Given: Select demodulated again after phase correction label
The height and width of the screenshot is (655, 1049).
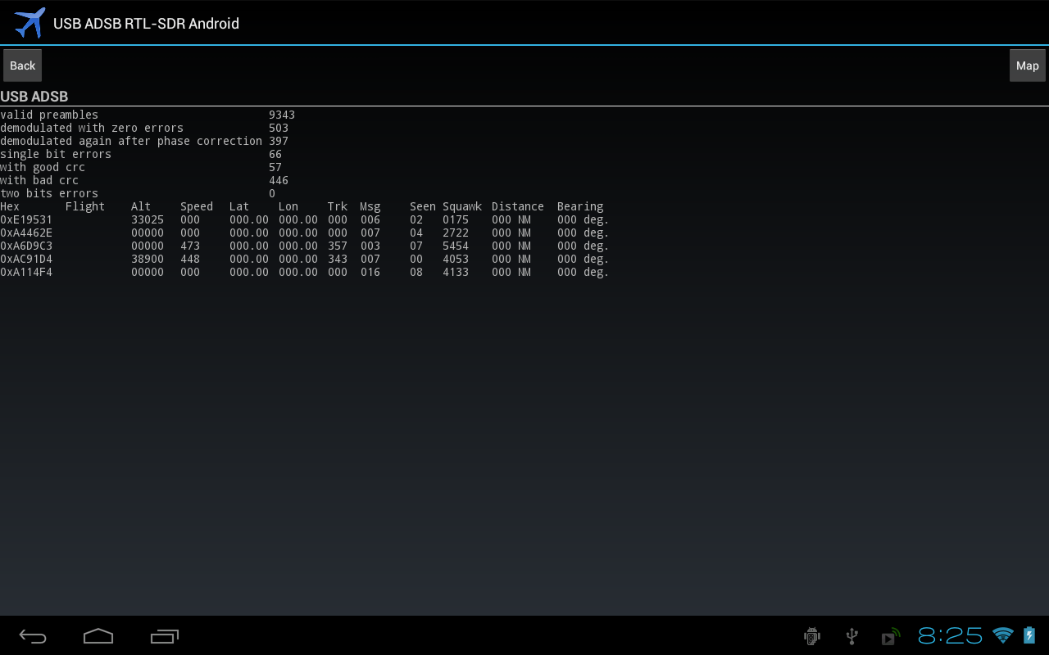Looking at the screenshot, I should pos(131,141).
